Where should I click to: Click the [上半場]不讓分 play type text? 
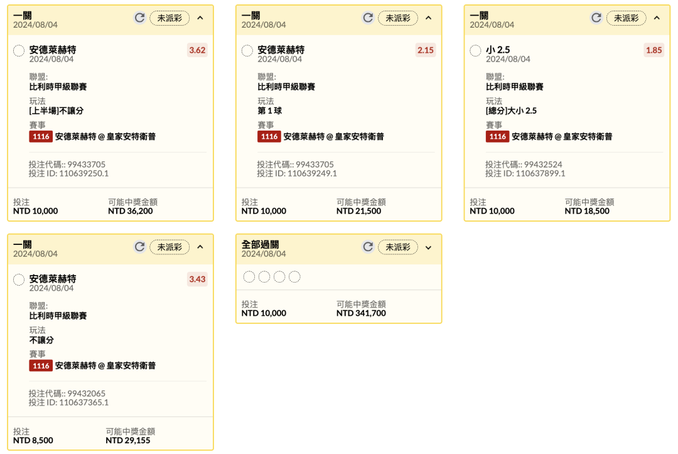tap(56, 111)
